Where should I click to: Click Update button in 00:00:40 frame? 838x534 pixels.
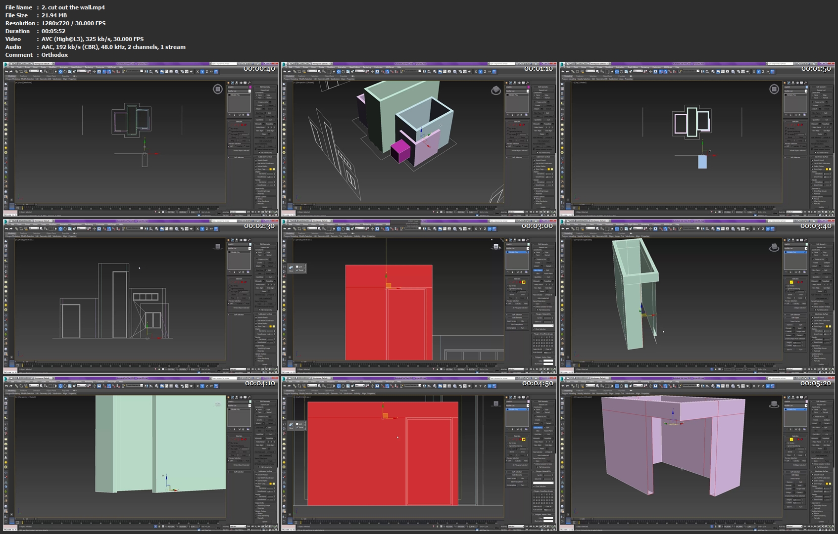pos(265,207)
